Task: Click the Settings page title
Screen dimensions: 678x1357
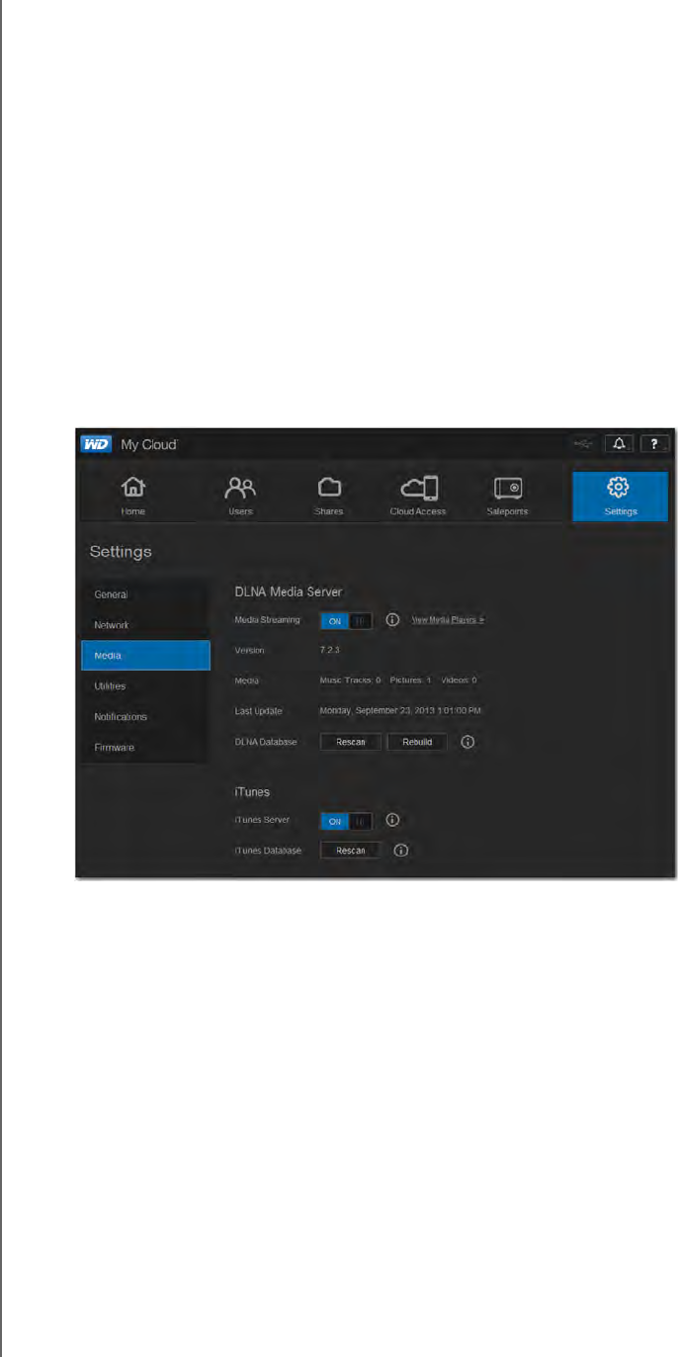Action: coord(121,552)
